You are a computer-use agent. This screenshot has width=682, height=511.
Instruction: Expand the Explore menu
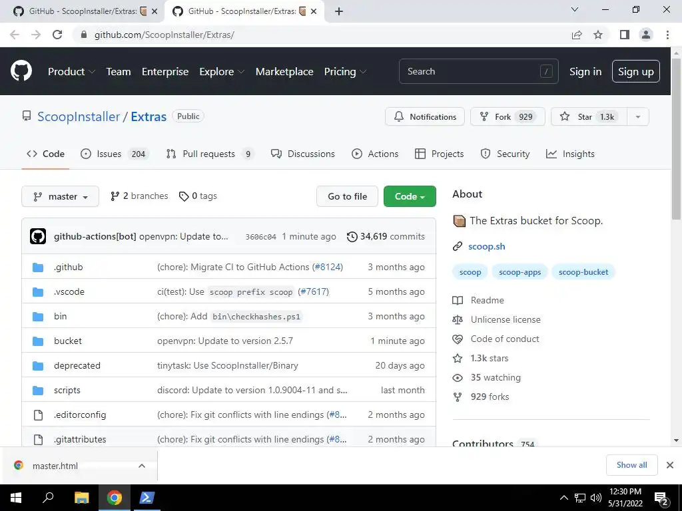tap(221, 72)
